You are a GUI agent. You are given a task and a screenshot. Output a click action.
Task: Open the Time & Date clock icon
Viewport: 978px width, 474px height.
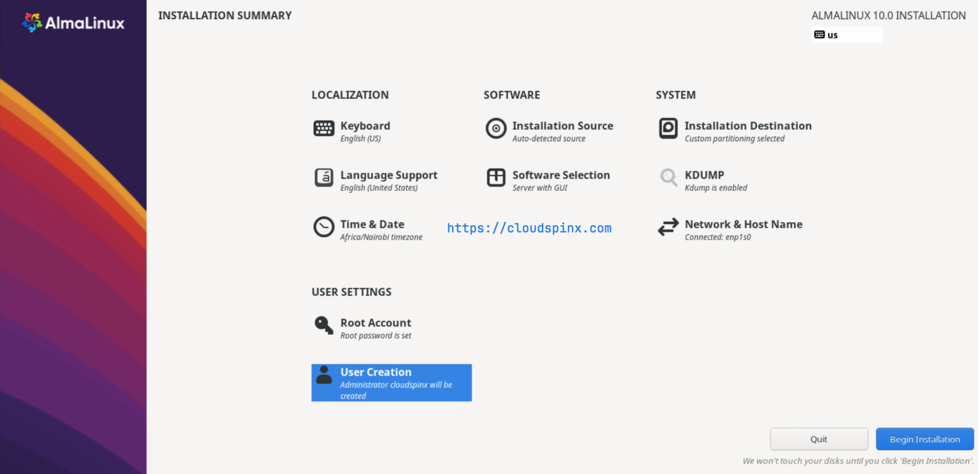pos(323,227)
